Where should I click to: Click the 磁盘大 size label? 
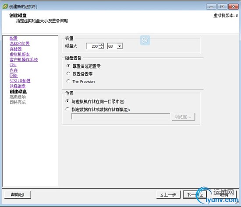71,46
